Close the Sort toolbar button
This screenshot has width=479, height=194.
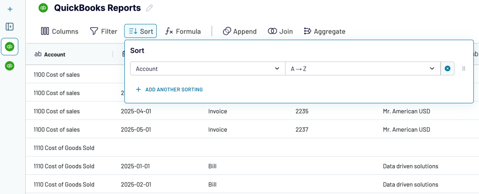coord(140,31)
